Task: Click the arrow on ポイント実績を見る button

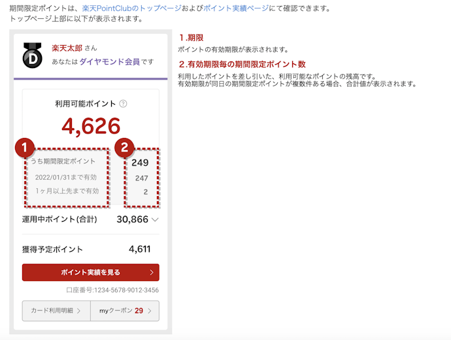Action: tap(152, 273)
